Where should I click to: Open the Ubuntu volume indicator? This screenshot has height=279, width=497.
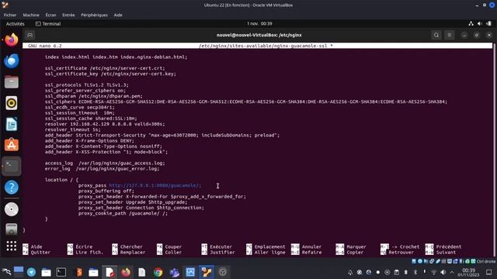pos(480,24)
